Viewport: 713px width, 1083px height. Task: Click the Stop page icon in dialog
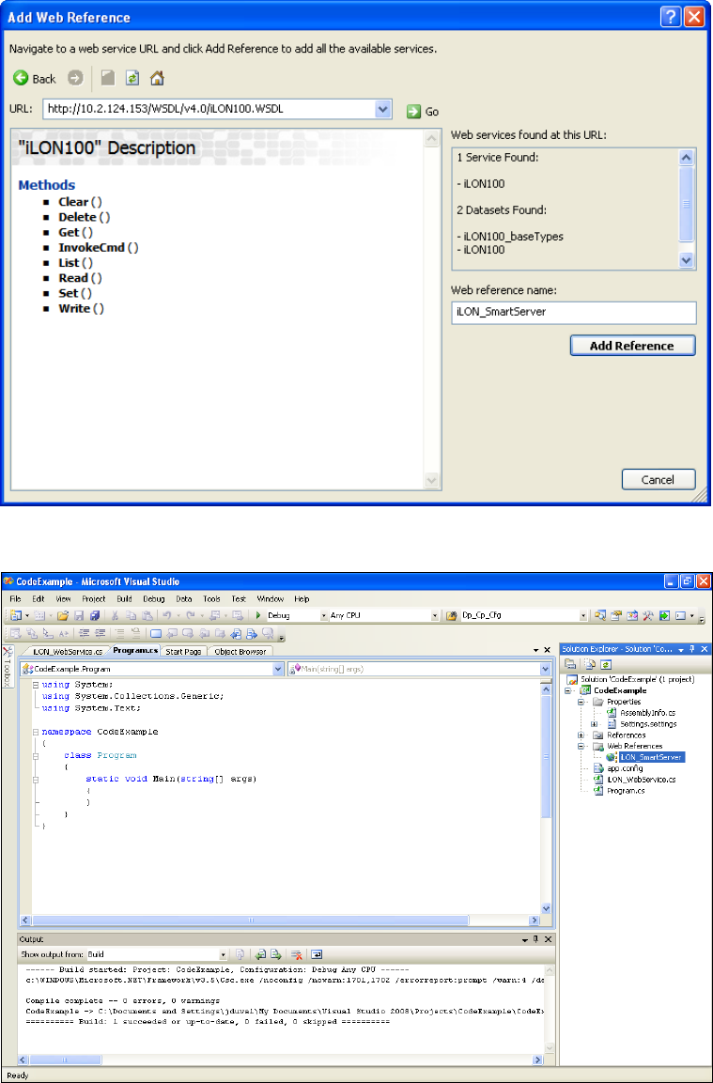(x=107, y=78)
